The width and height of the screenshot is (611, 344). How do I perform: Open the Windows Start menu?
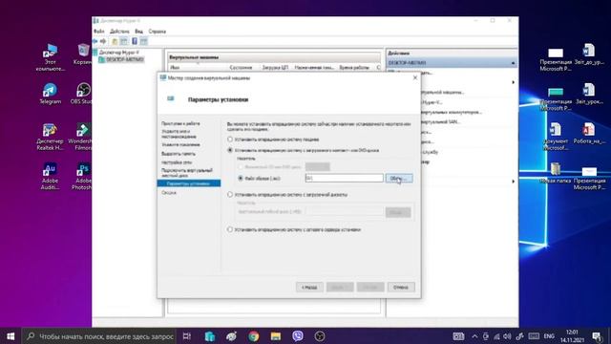(x=11, y=335)
